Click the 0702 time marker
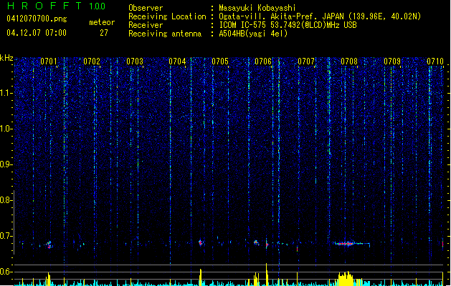The height and width of the screenshot is (286, 451). click(92, 61)
